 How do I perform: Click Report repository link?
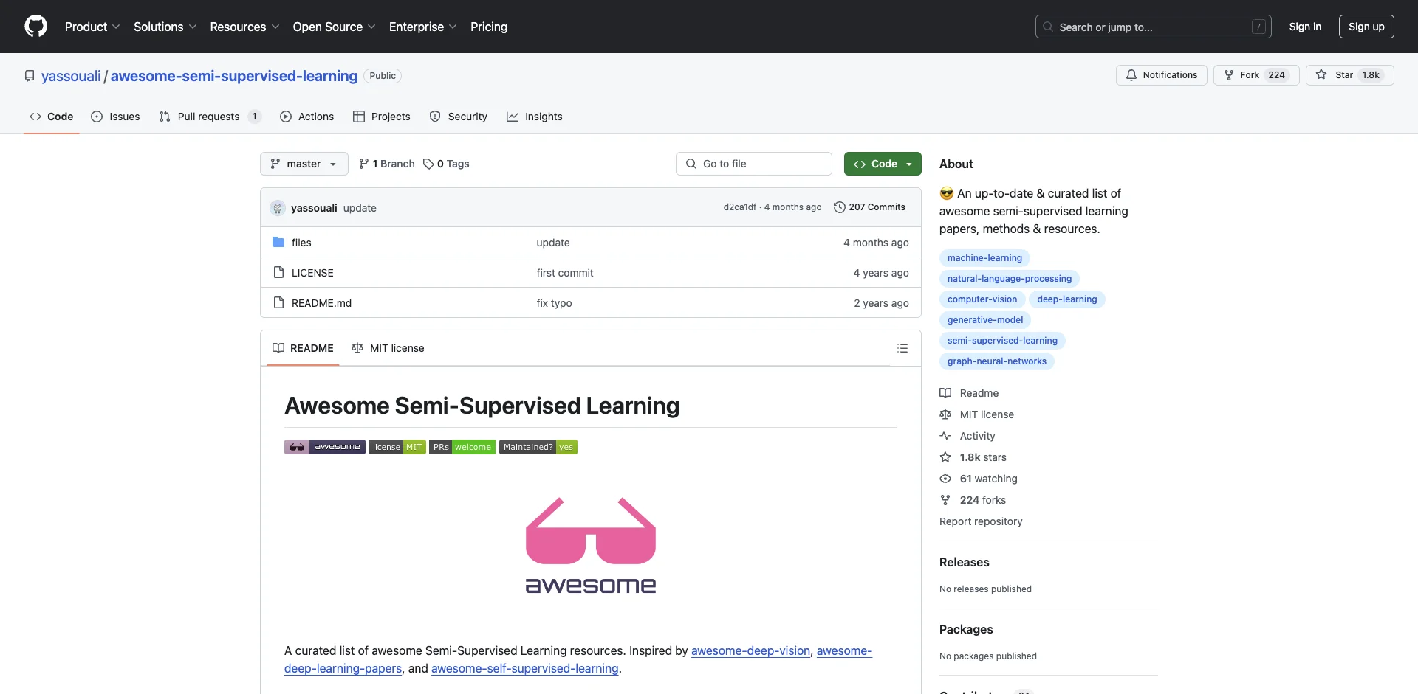click(981, 521)
